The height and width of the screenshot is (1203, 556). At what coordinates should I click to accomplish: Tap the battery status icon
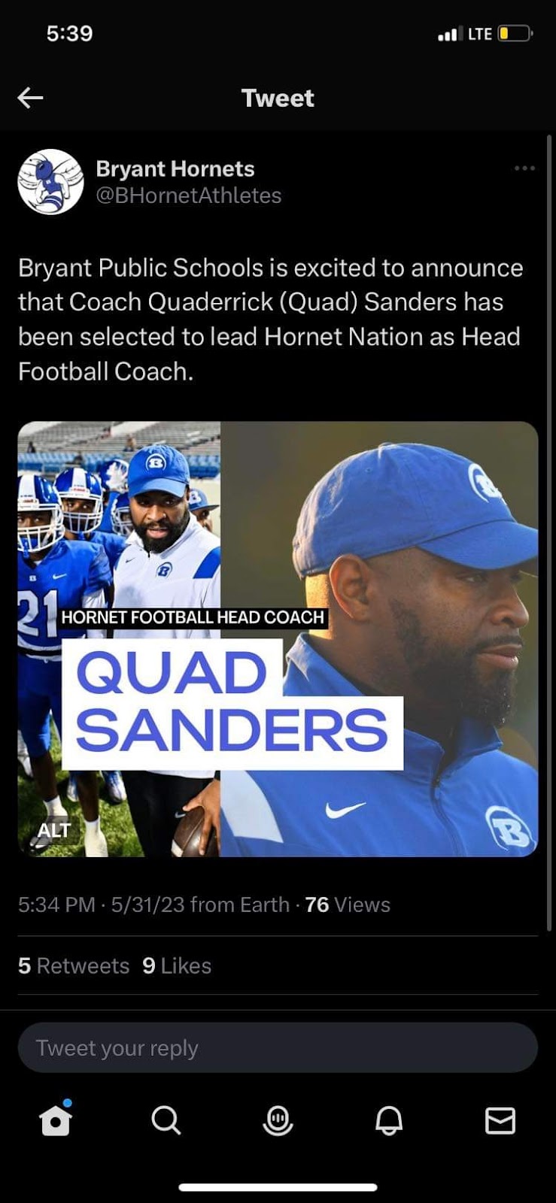(x=515, y=34)
